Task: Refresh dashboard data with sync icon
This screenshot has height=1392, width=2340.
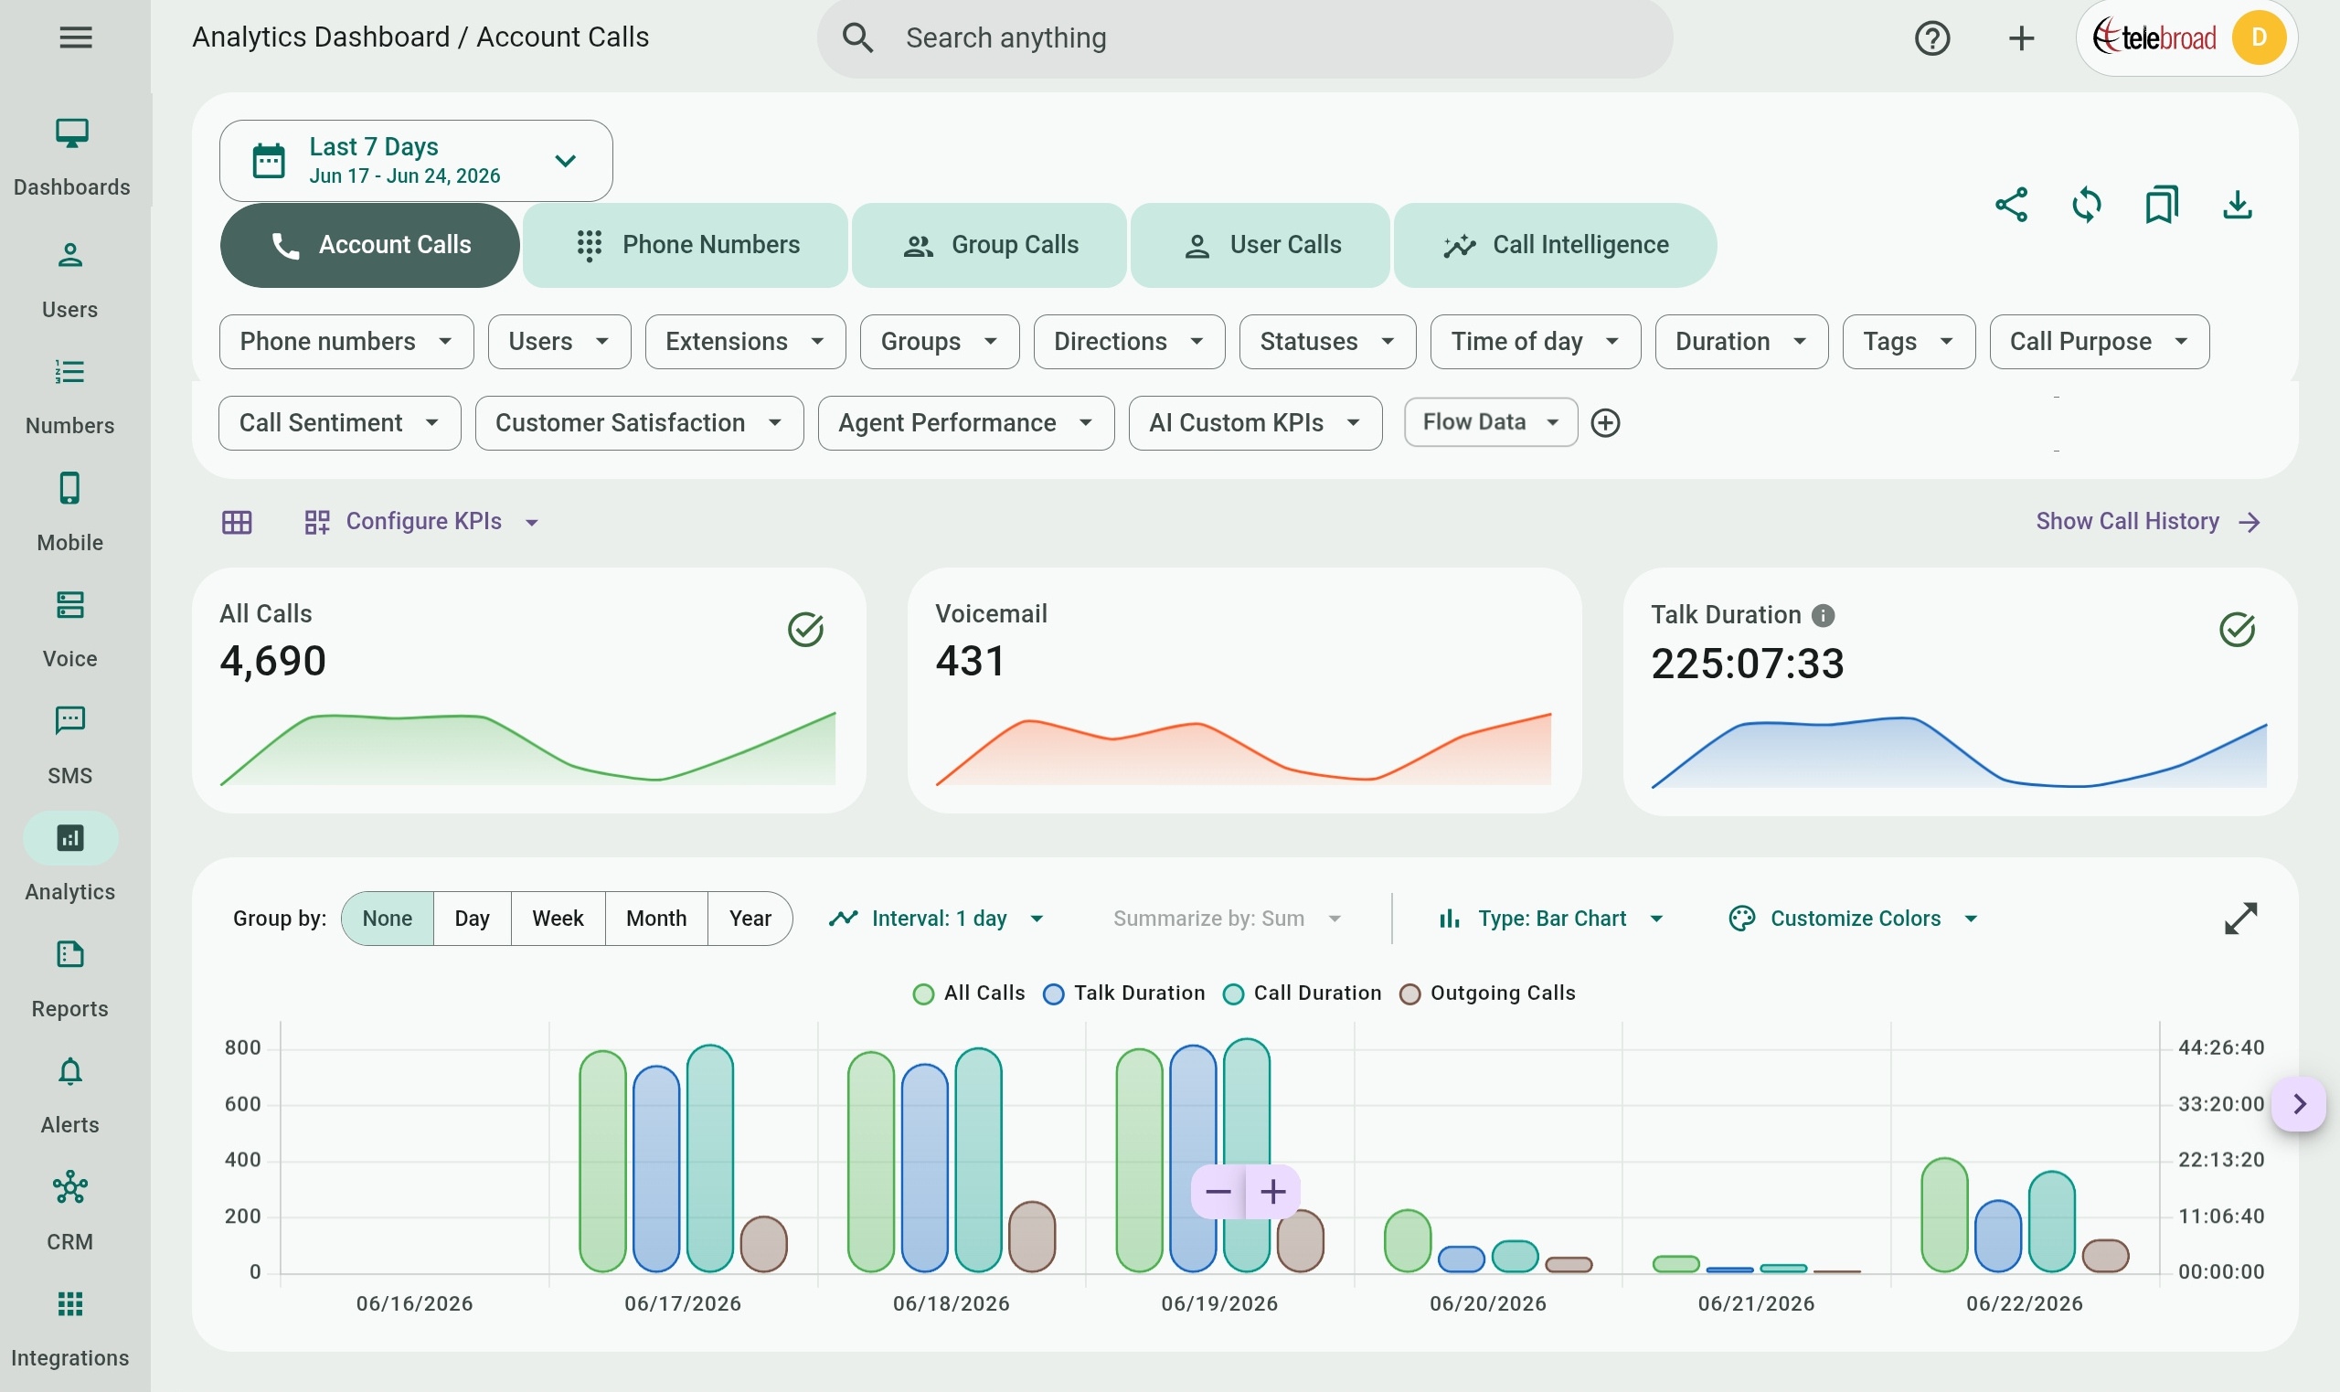Action: (2086, 205)
